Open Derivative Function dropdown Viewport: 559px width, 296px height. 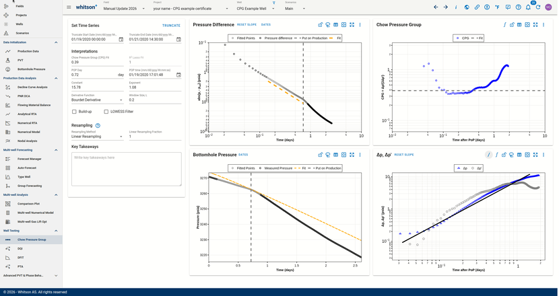pyautogui.click(x=98, y=100)
